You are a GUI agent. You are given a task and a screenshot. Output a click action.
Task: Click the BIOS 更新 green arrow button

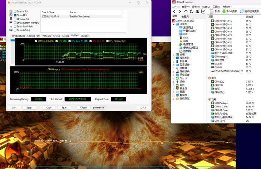pos(230,11)
